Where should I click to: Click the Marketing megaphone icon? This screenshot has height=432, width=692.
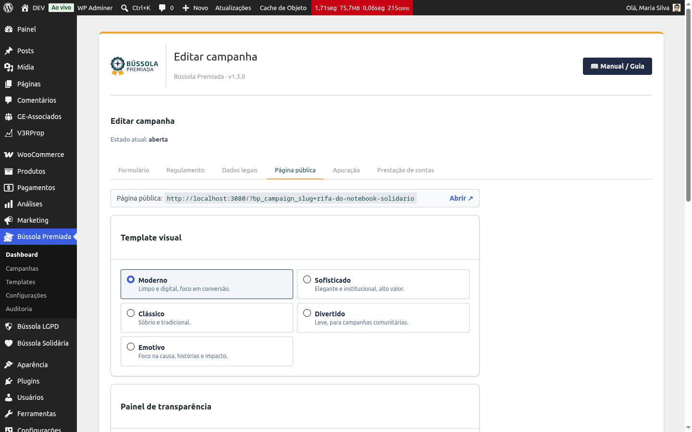point(9,220)
